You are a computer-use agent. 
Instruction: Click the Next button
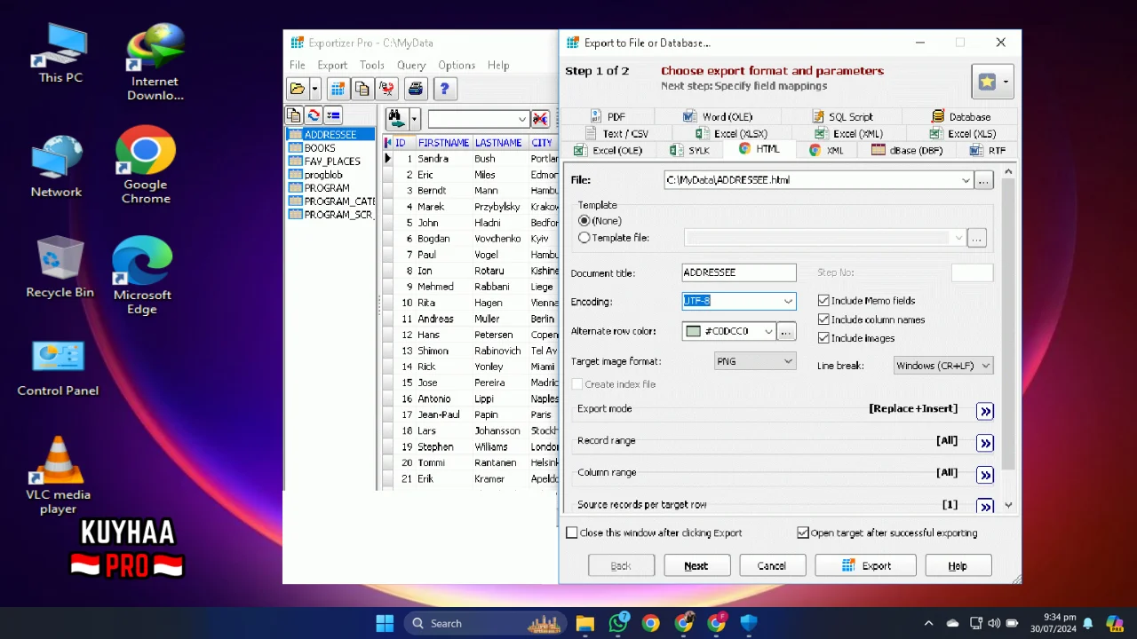[x=696, y=565]
